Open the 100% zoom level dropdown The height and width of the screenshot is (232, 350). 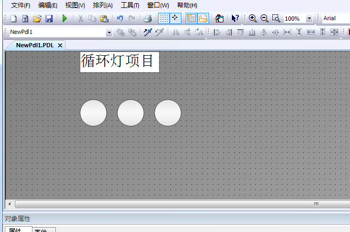[x=309, y=19]
